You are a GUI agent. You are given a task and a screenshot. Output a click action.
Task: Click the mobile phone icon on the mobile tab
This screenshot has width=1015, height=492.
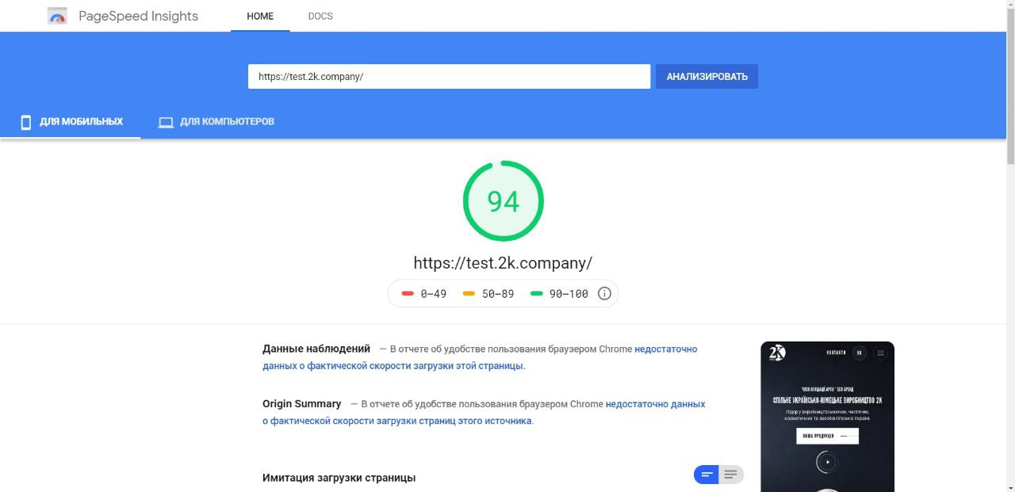26,122
